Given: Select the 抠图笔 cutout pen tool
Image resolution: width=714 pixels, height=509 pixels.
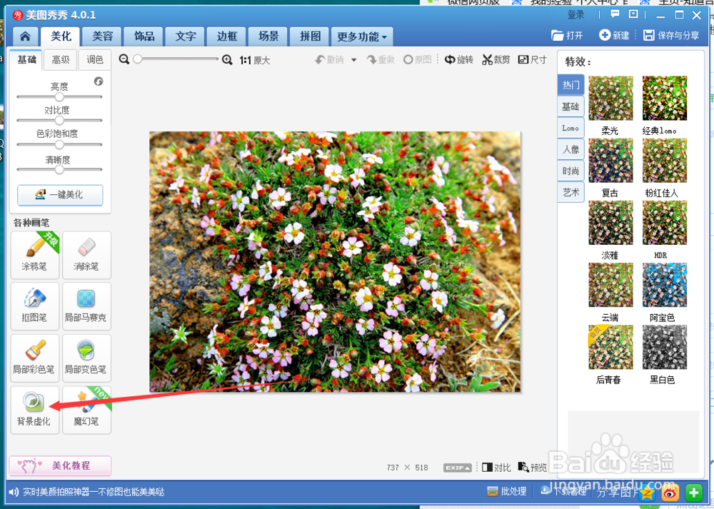Looking at the screenshot, I should tap(34, 306).
